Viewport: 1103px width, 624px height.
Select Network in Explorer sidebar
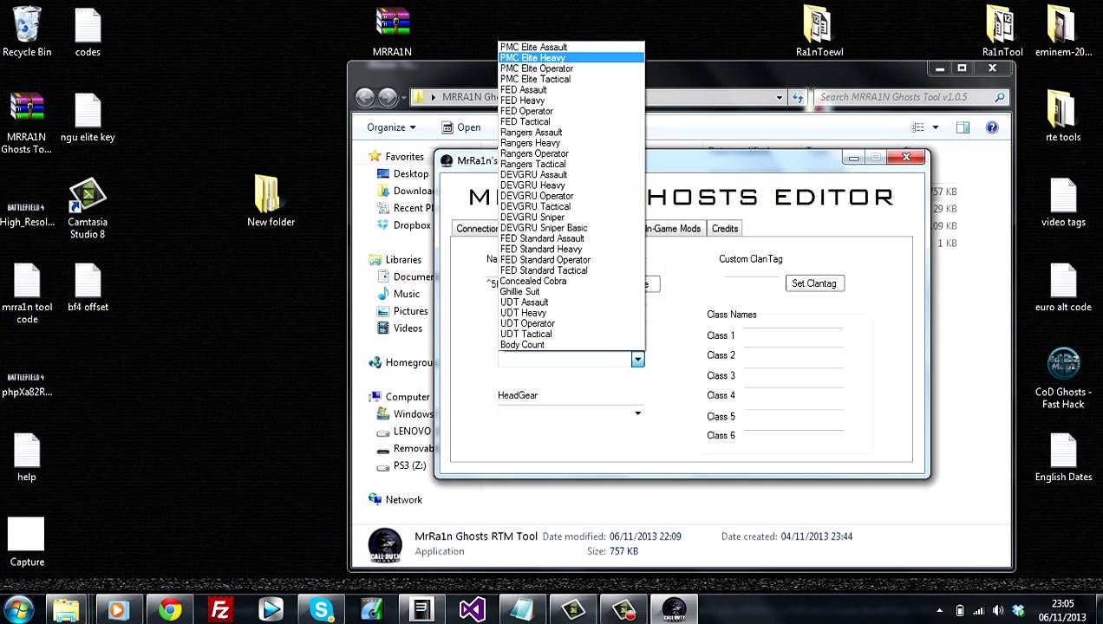click(x=395, y=499)
